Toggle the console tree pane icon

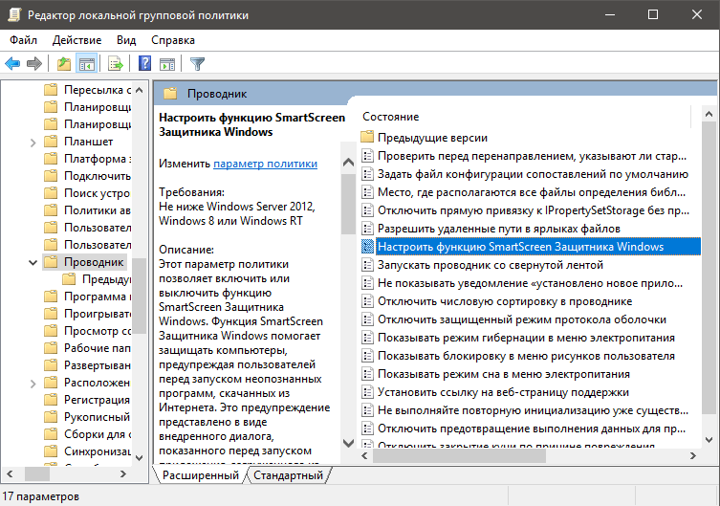86,63
